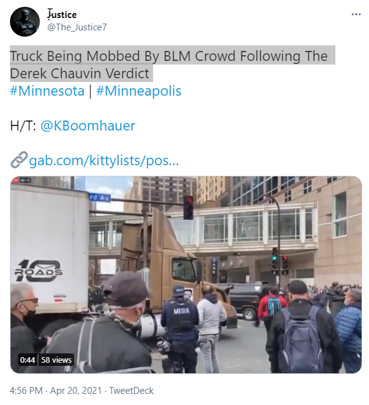Click the 10 ROADS logo on the trailer

39,271
